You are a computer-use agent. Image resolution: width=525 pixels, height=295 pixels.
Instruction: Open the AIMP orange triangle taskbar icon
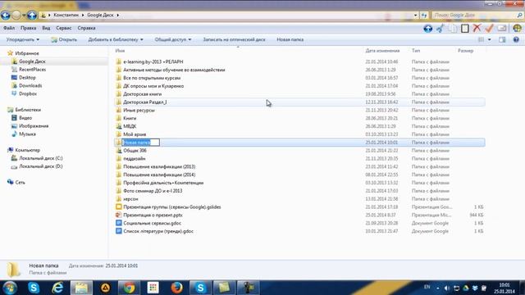click(x=105, y=288)
